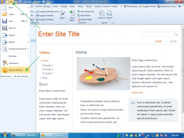
Task: Follow the Read more link
Action: (137, 93)
